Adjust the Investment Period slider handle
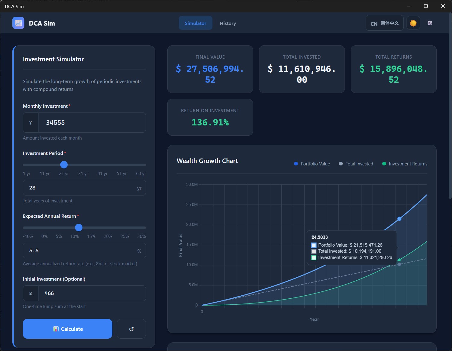Image resolution: width=452 pixels, height=351 pixels. [x=64, y=165]
